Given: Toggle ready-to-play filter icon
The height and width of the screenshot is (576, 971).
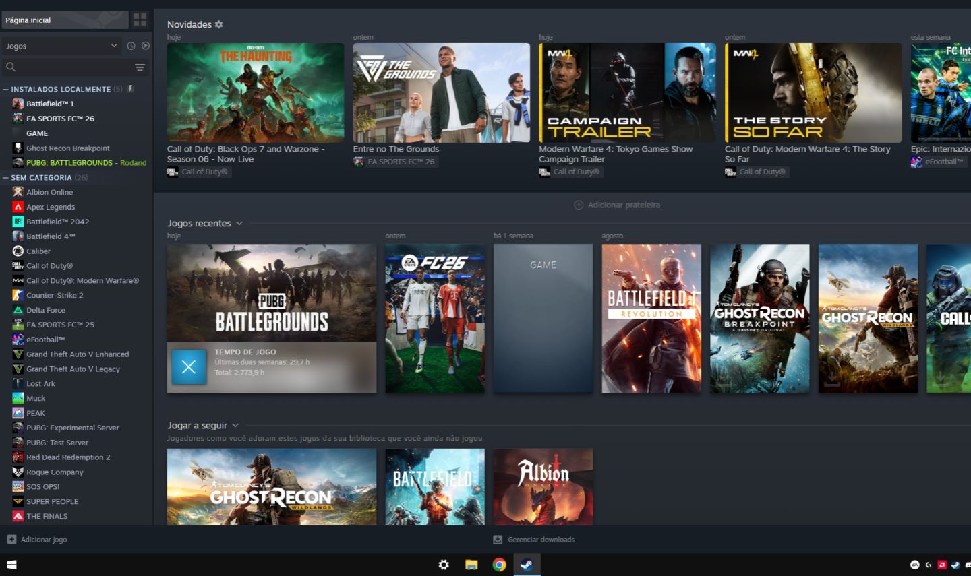Looking at the screenshot, I should (146, 46).
